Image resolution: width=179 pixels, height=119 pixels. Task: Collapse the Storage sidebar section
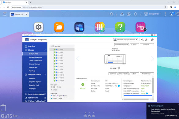click(x=45, y=50)
